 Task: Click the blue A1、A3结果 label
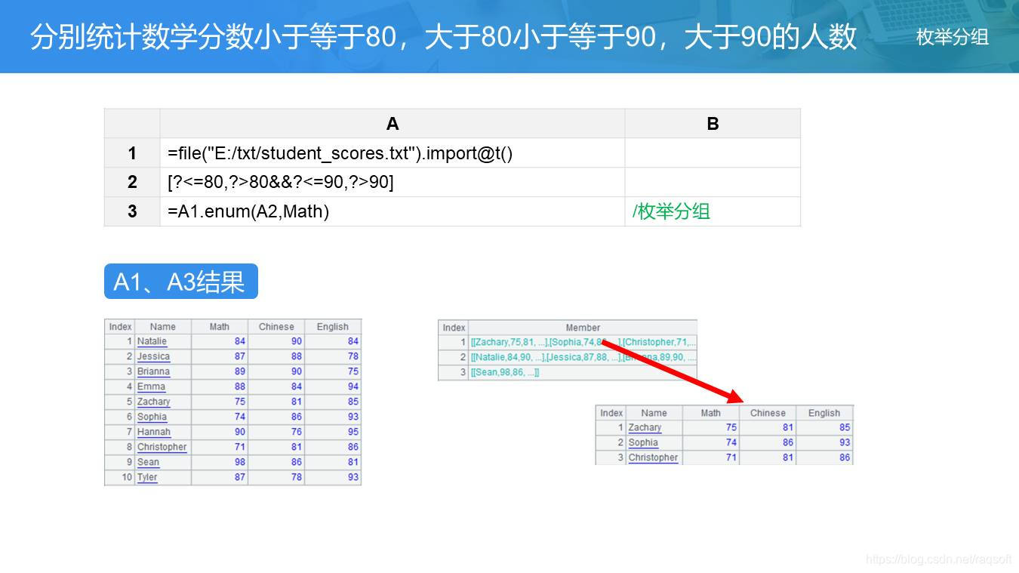[x=180, y=282]
